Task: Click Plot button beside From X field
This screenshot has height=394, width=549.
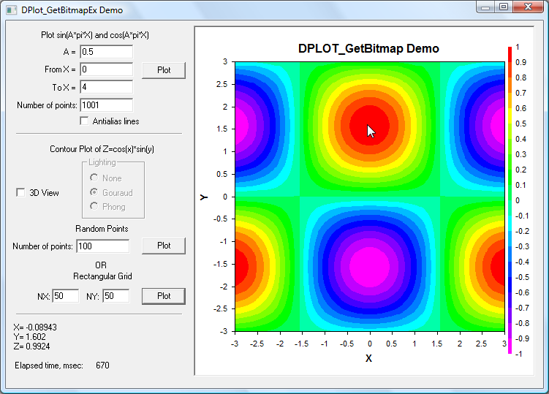Action: coord(164,70)
